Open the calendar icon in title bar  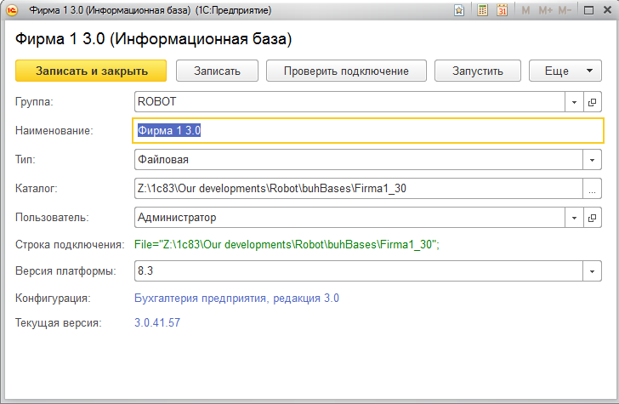coord(503,10)
